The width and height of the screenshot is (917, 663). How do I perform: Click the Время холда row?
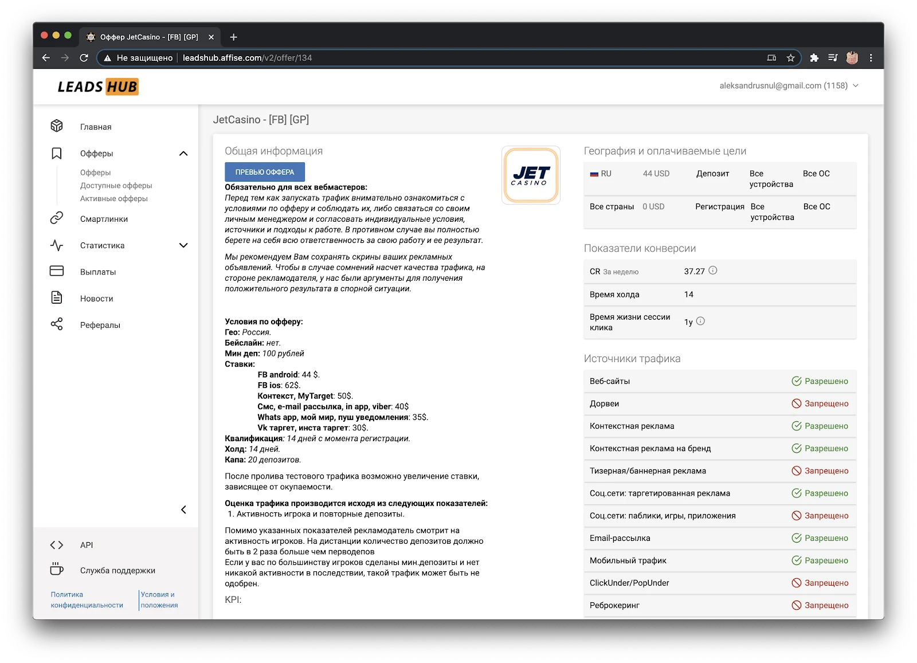(x=720, y=295)
